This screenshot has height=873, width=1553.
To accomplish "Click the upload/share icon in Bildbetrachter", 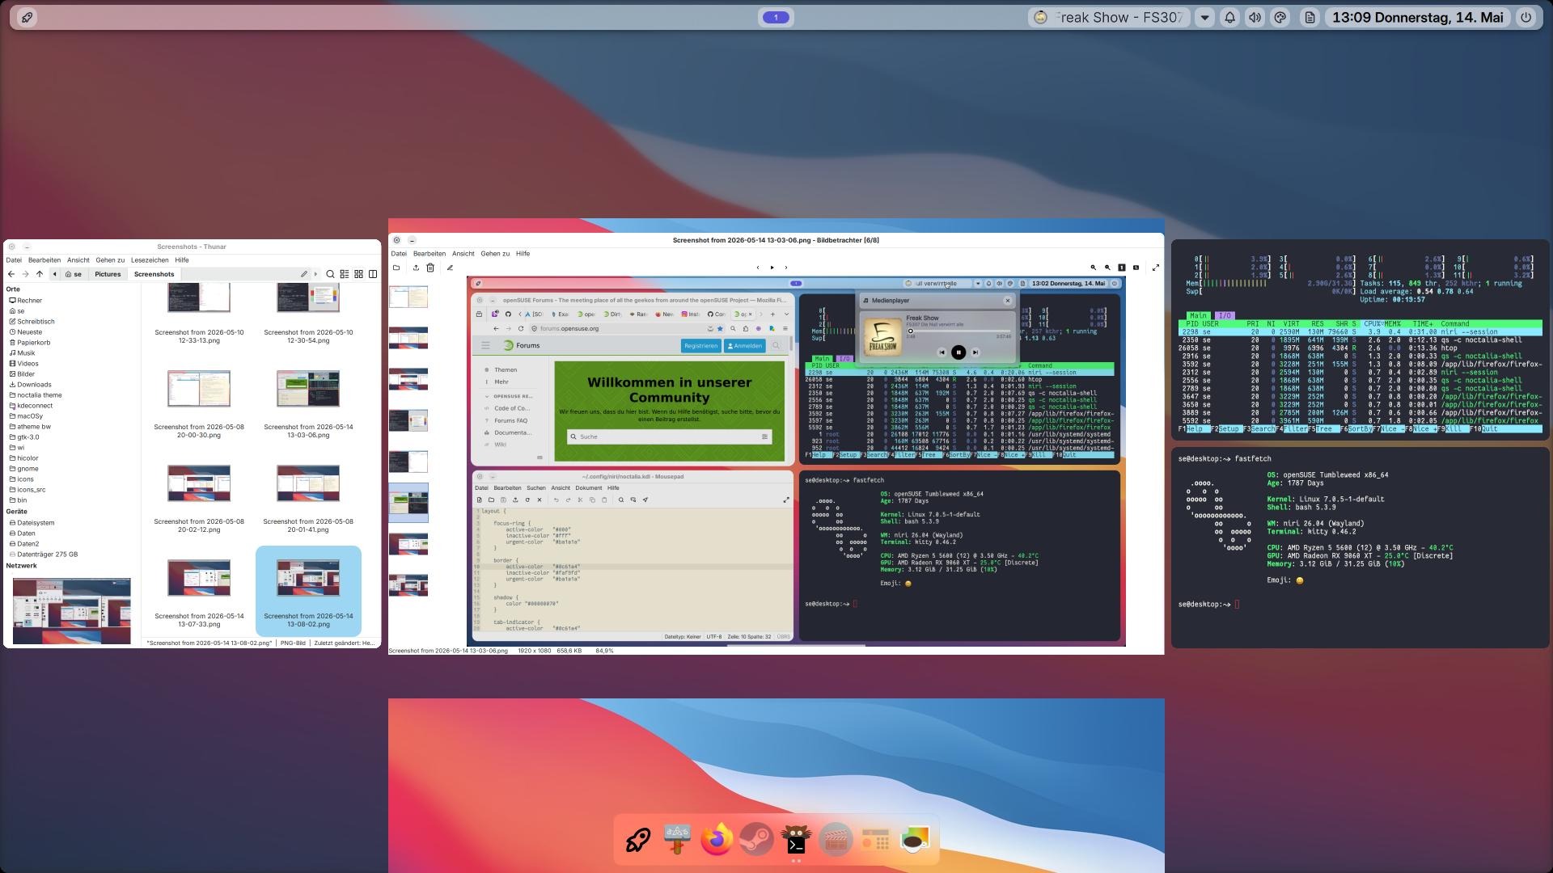I will point(416,268).
